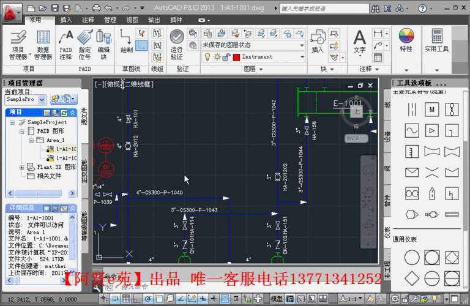
Task: Collapse the P&ID 图形 tree node
Action: pyautogui.click(x=22, y=131)
